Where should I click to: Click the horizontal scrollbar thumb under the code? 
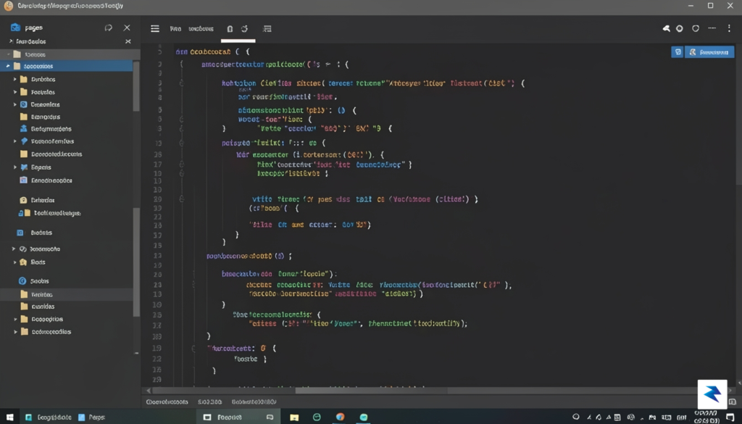[372, 391]
